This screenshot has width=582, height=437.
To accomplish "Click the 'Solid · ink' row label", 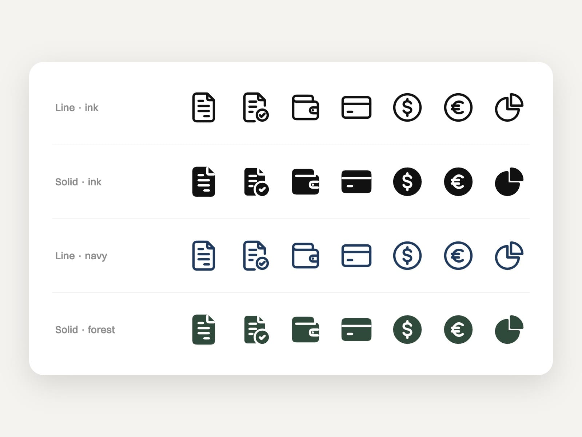I will coord(78,182).
